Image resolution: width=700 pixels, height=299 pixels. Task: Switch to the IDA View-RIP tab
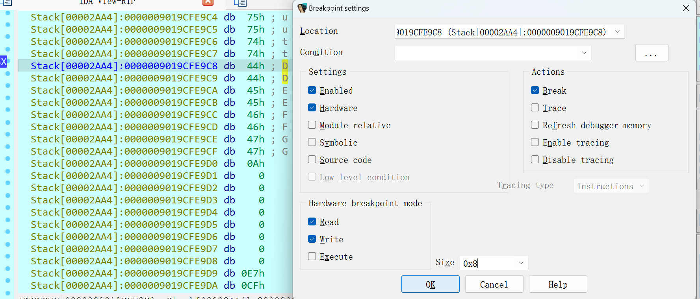click(x=107, y=2)
